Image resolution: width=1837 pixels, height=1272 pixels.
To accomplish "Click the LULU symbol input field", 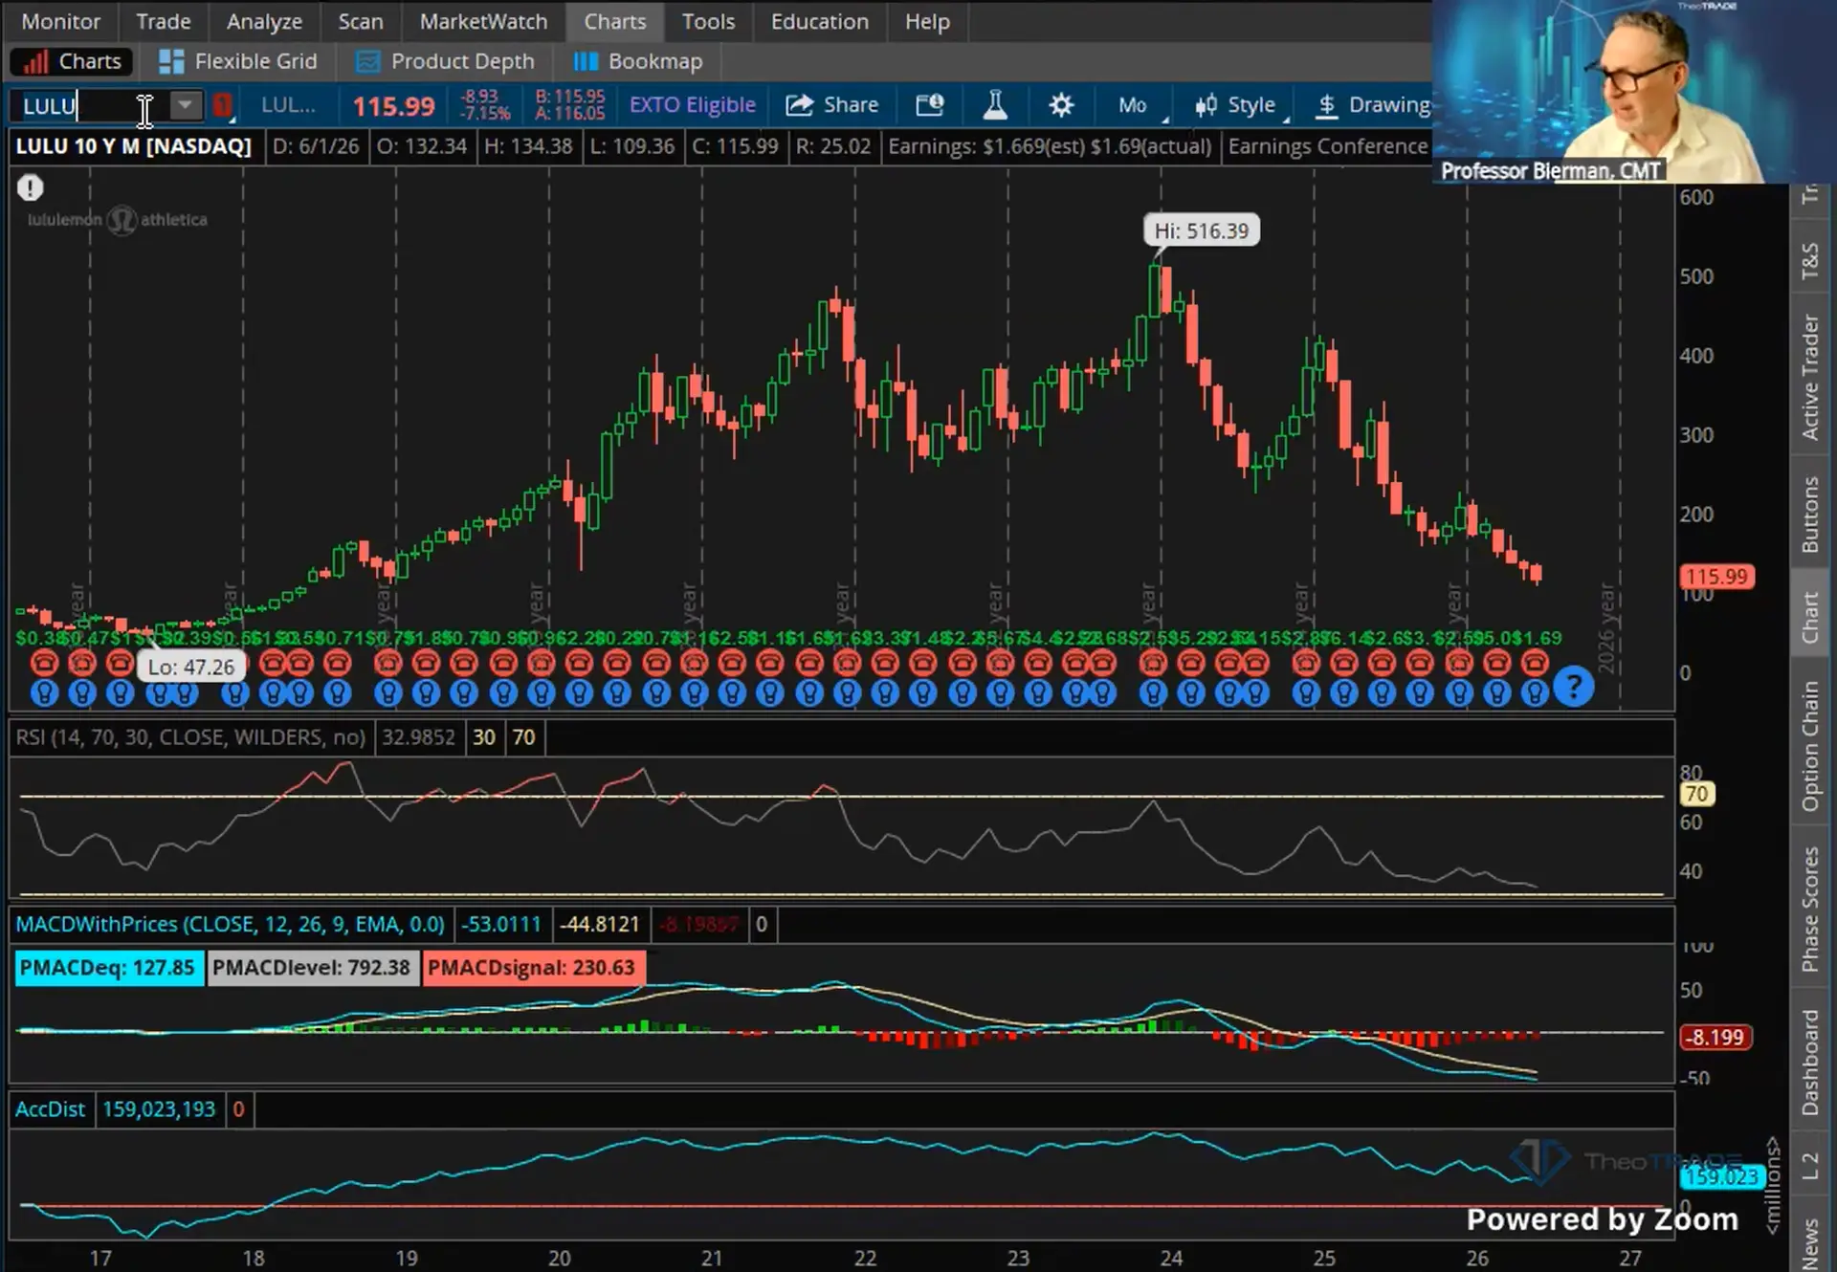I will tap(91, 105).
